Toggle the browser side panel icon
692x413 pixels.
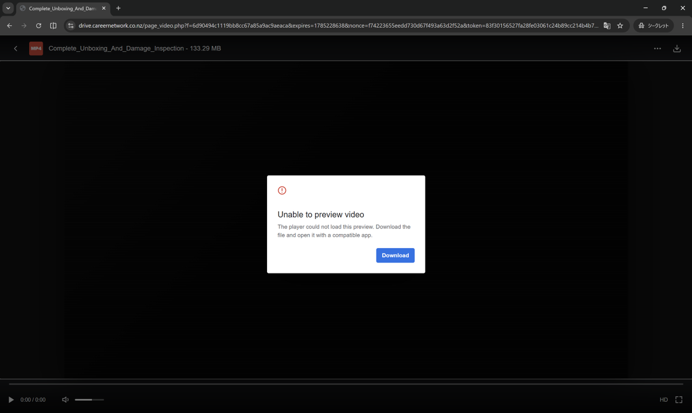coord(53,25)
